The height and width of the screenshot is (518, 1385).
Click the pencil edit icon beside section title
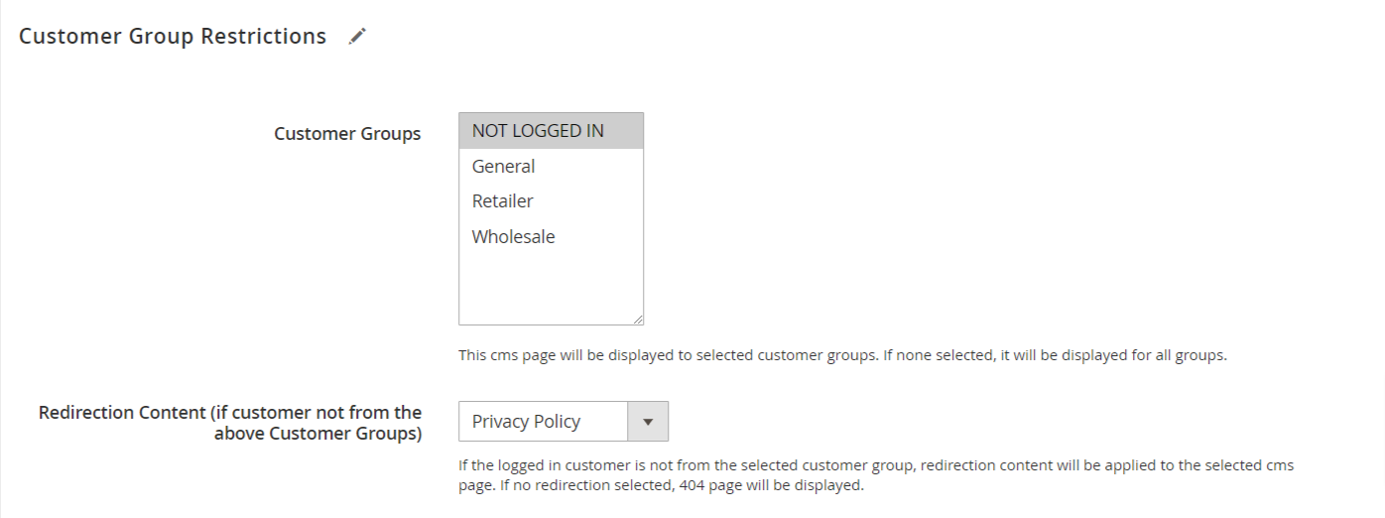[358, 37]
